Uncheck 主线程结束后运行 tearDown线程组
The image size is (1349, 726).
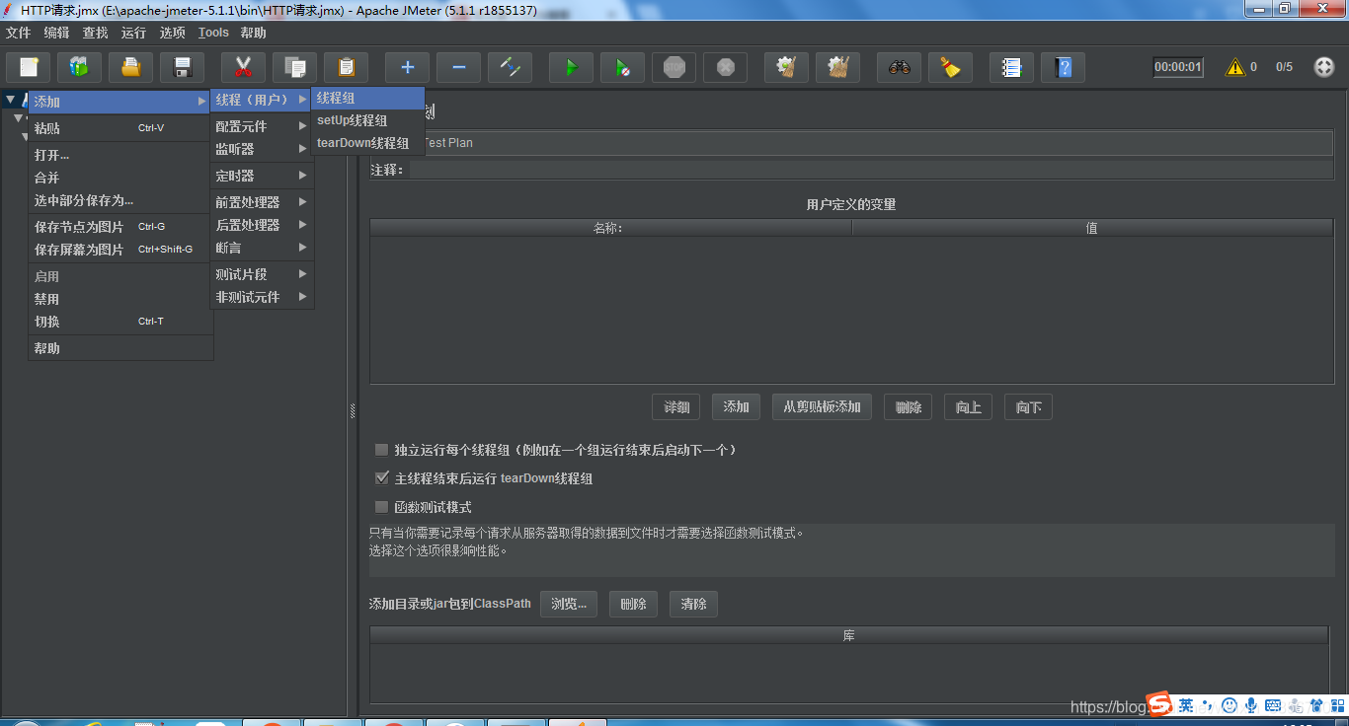pos(381,478)
